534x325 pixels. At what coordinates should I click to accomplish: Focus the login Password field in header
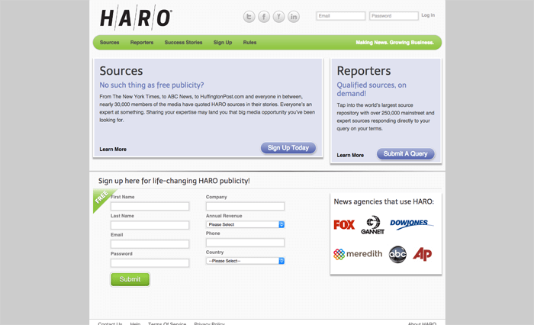point(394,16)
